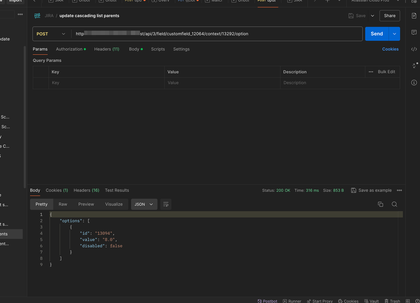420x303 pixels.
Task: Click the Save text button
Action: point(361,16)
